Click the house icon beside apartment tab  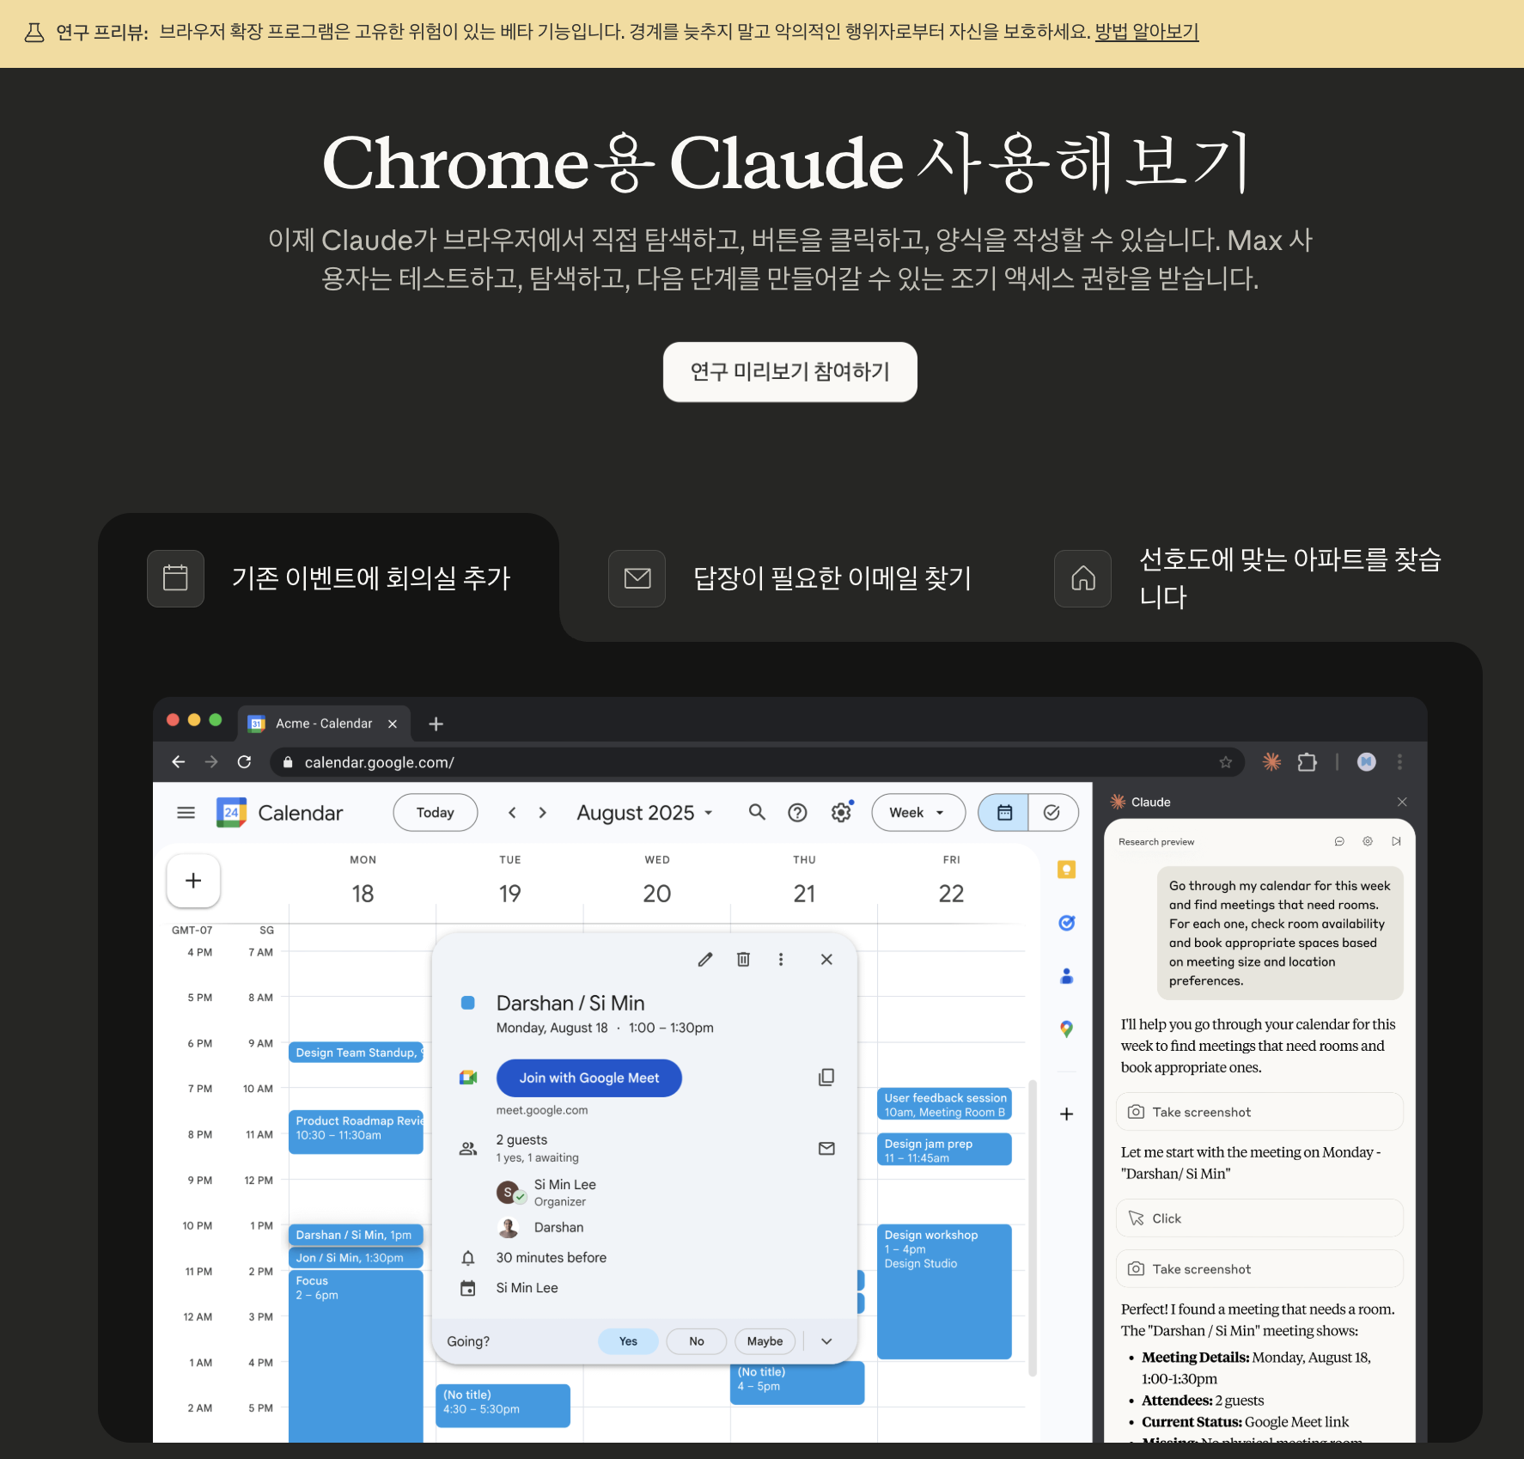point(1082,578)
